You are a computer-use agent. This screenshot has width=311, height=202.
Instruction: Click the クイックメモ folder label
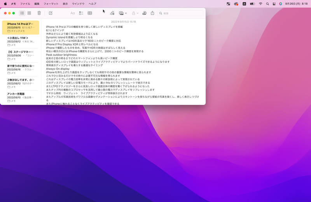coord(18,31)
